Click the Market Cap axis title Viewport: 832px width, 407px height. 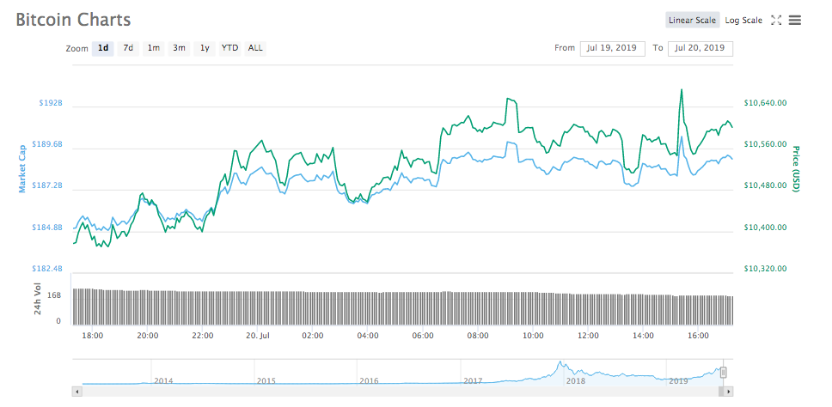point(22,169)
